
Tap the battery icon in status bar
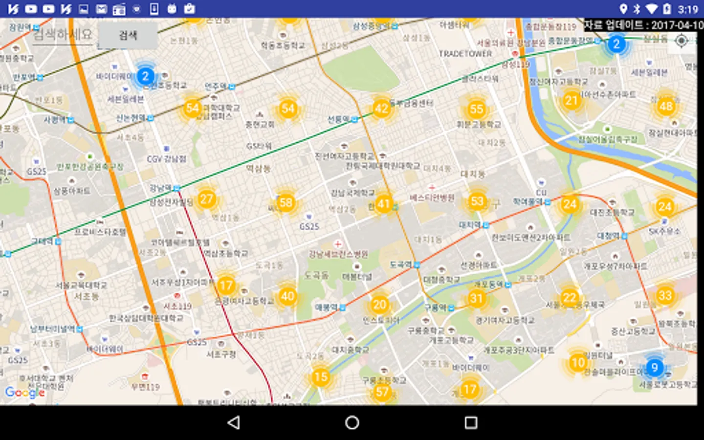667,9
